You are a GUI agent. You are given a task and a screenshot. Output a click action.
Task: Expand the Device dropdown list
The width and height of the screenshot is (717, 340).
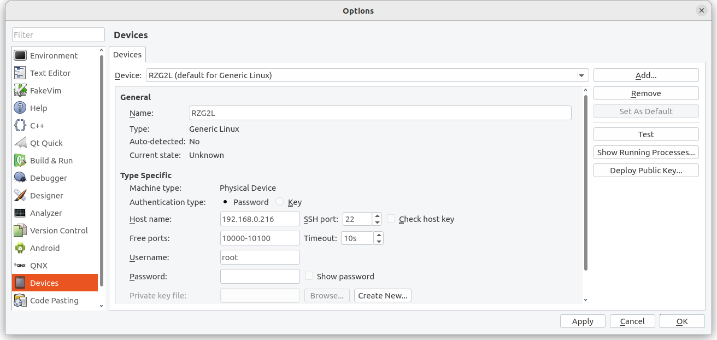coord(581,75)
